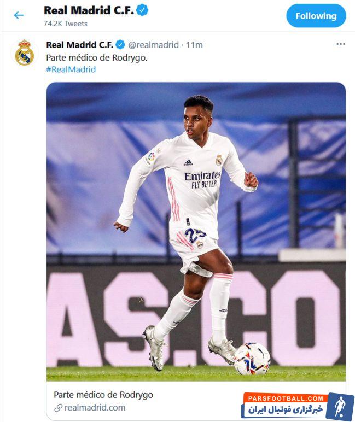Click the 'Parte médico de Rodrygo.' tweet text
The image size is (355, 422).
pos(97,57)
